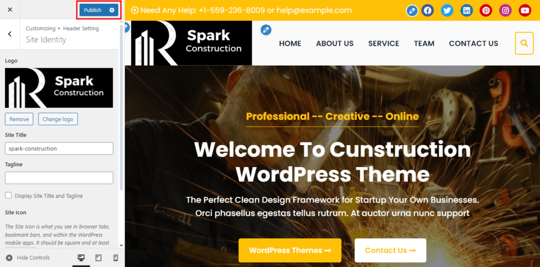540x267 pixels.
Task: Open the Twitter social icon
Action: tap(447, 11)
